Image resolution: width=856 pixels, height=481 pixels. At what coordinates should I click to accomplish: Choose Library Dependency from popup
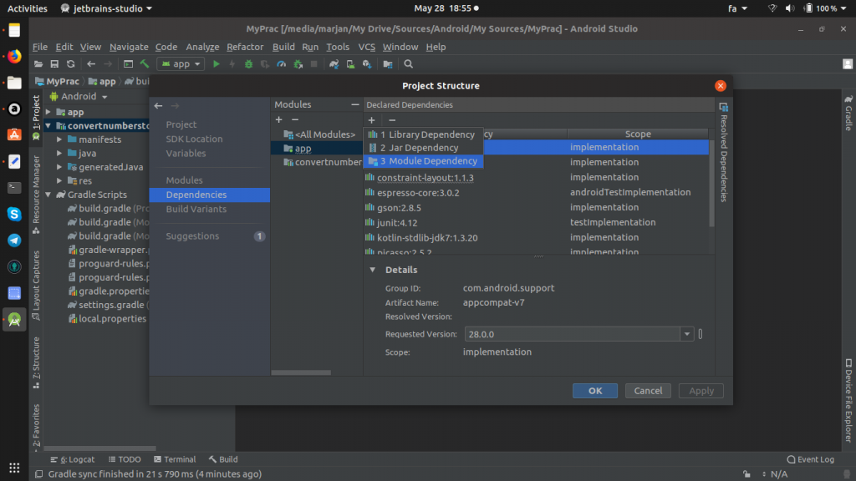(423, 134)
